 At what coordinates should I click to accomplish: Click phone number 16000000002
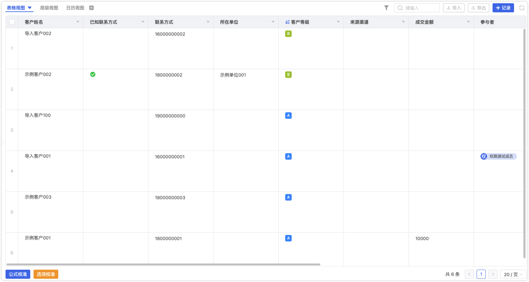170,34
